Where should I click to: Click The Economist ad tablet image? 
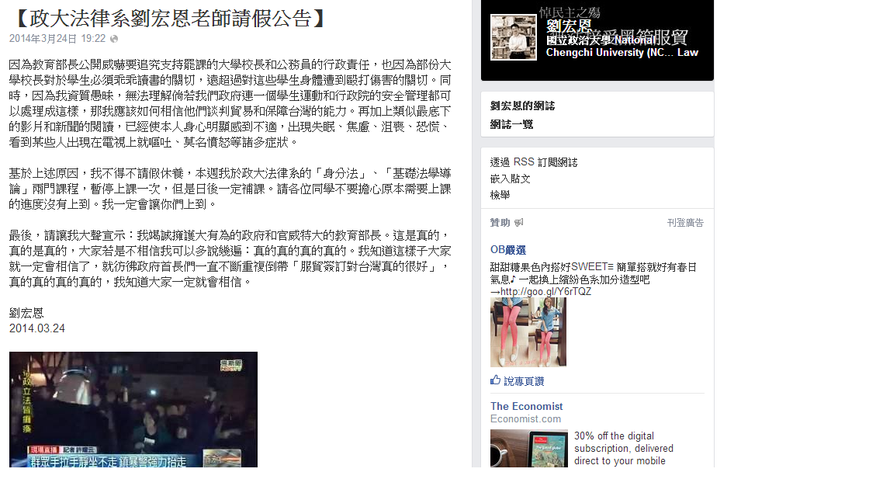coord(528,448)
